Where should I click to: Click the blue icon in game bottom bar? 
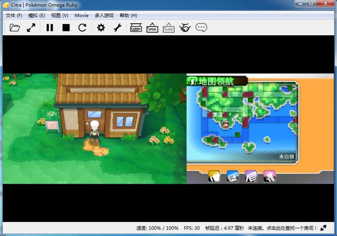233,176
